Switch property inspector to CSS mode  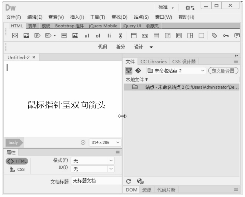(x=17, y=169)
